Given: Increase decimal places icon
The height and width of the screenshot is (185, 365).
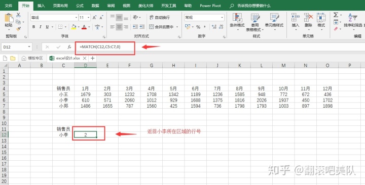Looking at the screenshot, I should coord(214,27).
